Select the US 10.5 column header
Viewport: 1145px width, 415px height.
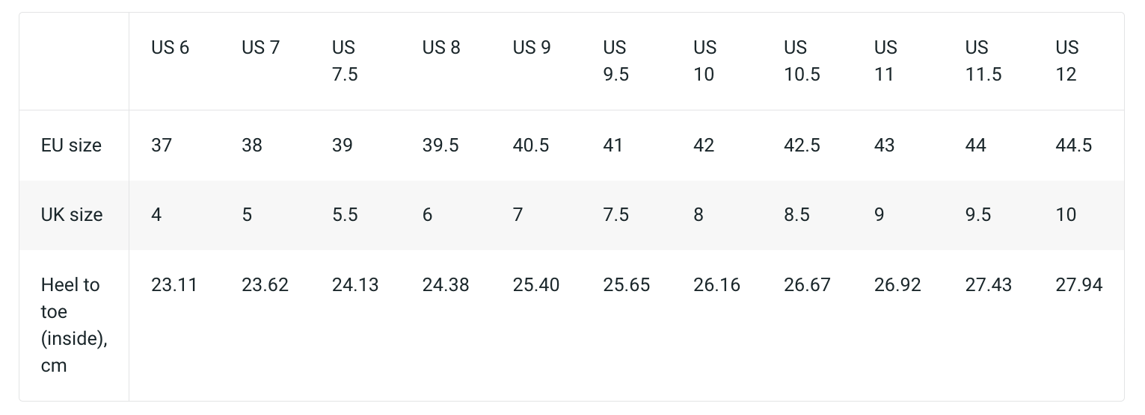pyautogui.click(x=802, y=60)
